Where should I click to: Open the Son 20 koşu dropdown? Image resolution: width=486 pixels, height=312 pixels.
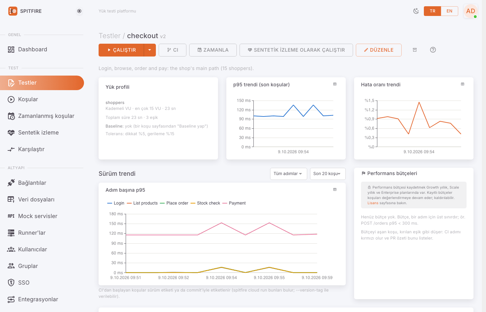tap(328, 174)
